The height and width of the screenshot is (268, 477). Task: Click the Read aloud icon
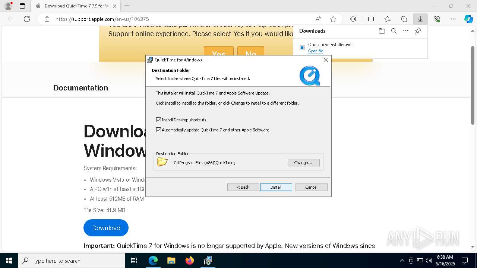318,19
